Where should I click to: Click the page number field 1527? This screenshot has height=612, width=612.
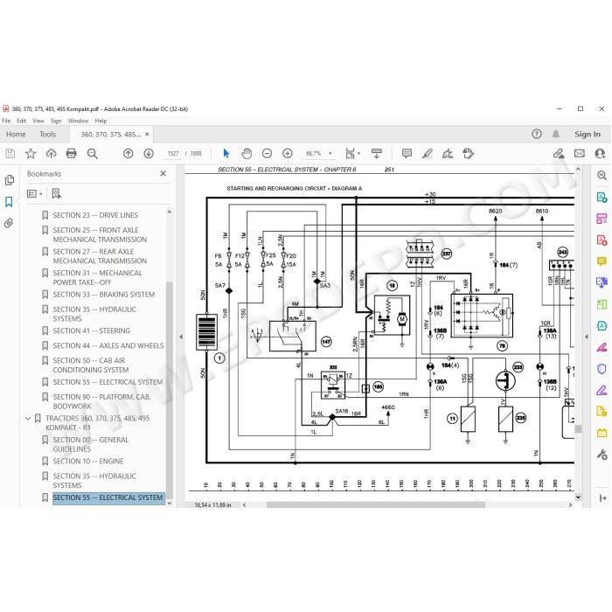[x=173, y=153]
